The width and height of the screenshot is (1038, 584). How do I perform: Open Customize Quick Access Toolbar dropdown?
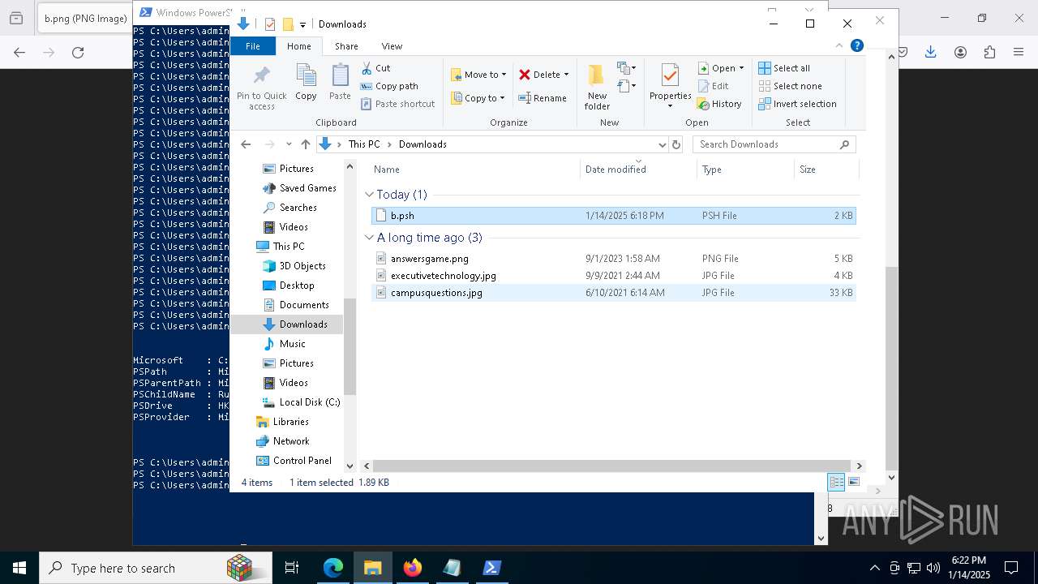(x=302, y=24)
